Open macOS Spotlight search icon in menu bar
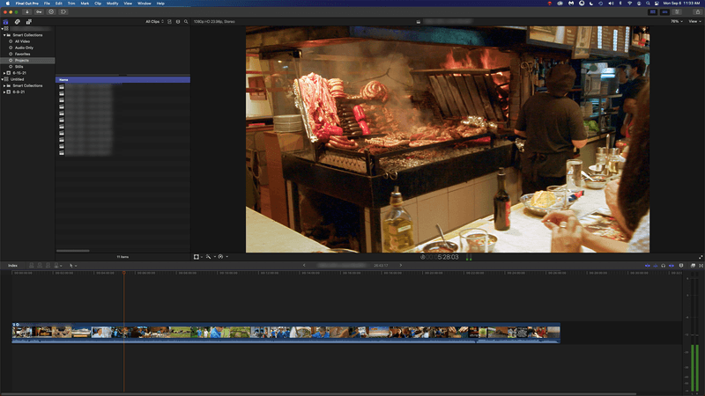Viewport: 705px width, 396px height. [648, 4]
